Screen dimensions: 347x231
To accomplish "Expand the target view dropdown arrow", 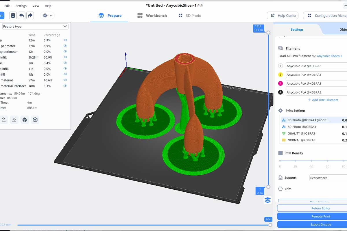I will click(x=51, y=16).
